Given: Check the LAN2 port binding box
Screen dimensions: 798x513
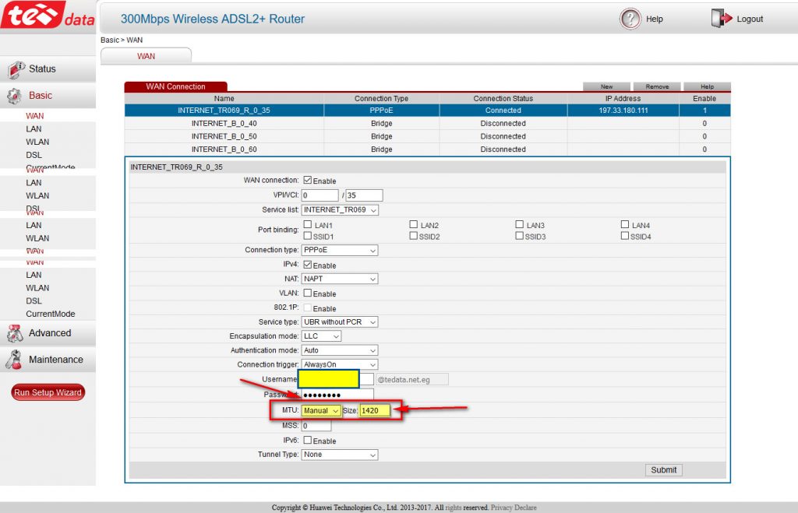Looking at the screenshot, I should (413, 224).
